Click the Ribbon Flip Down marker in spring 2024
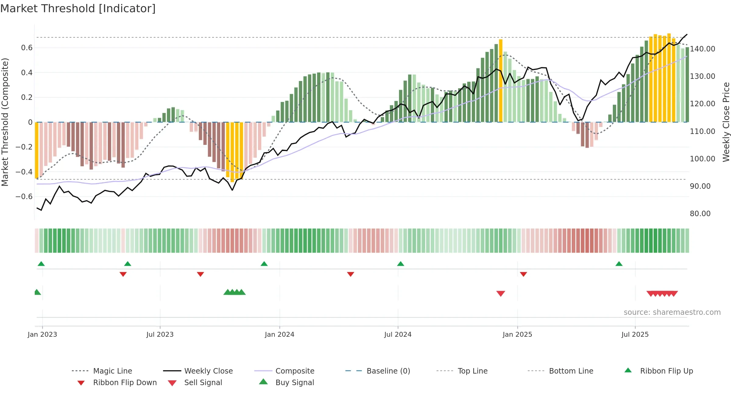731x411 pixels. [x=351, y=274]
